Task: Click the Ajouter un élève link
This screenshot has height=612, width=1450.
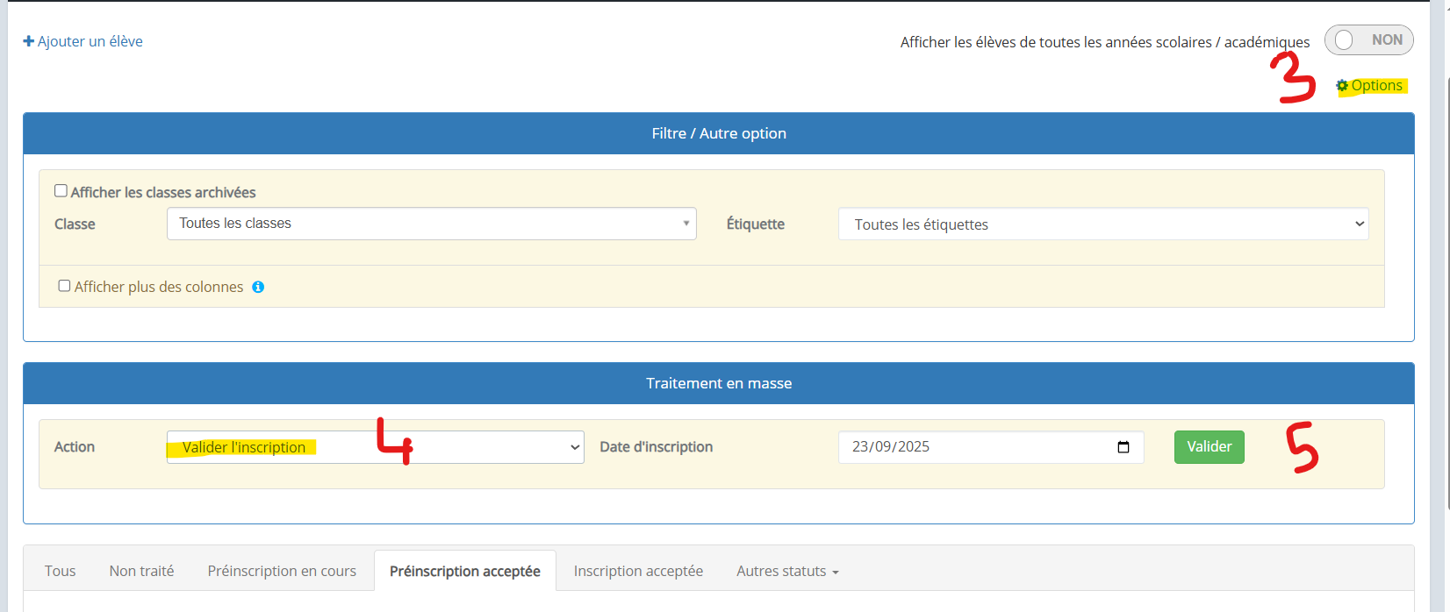Action: tap(90, 41)
